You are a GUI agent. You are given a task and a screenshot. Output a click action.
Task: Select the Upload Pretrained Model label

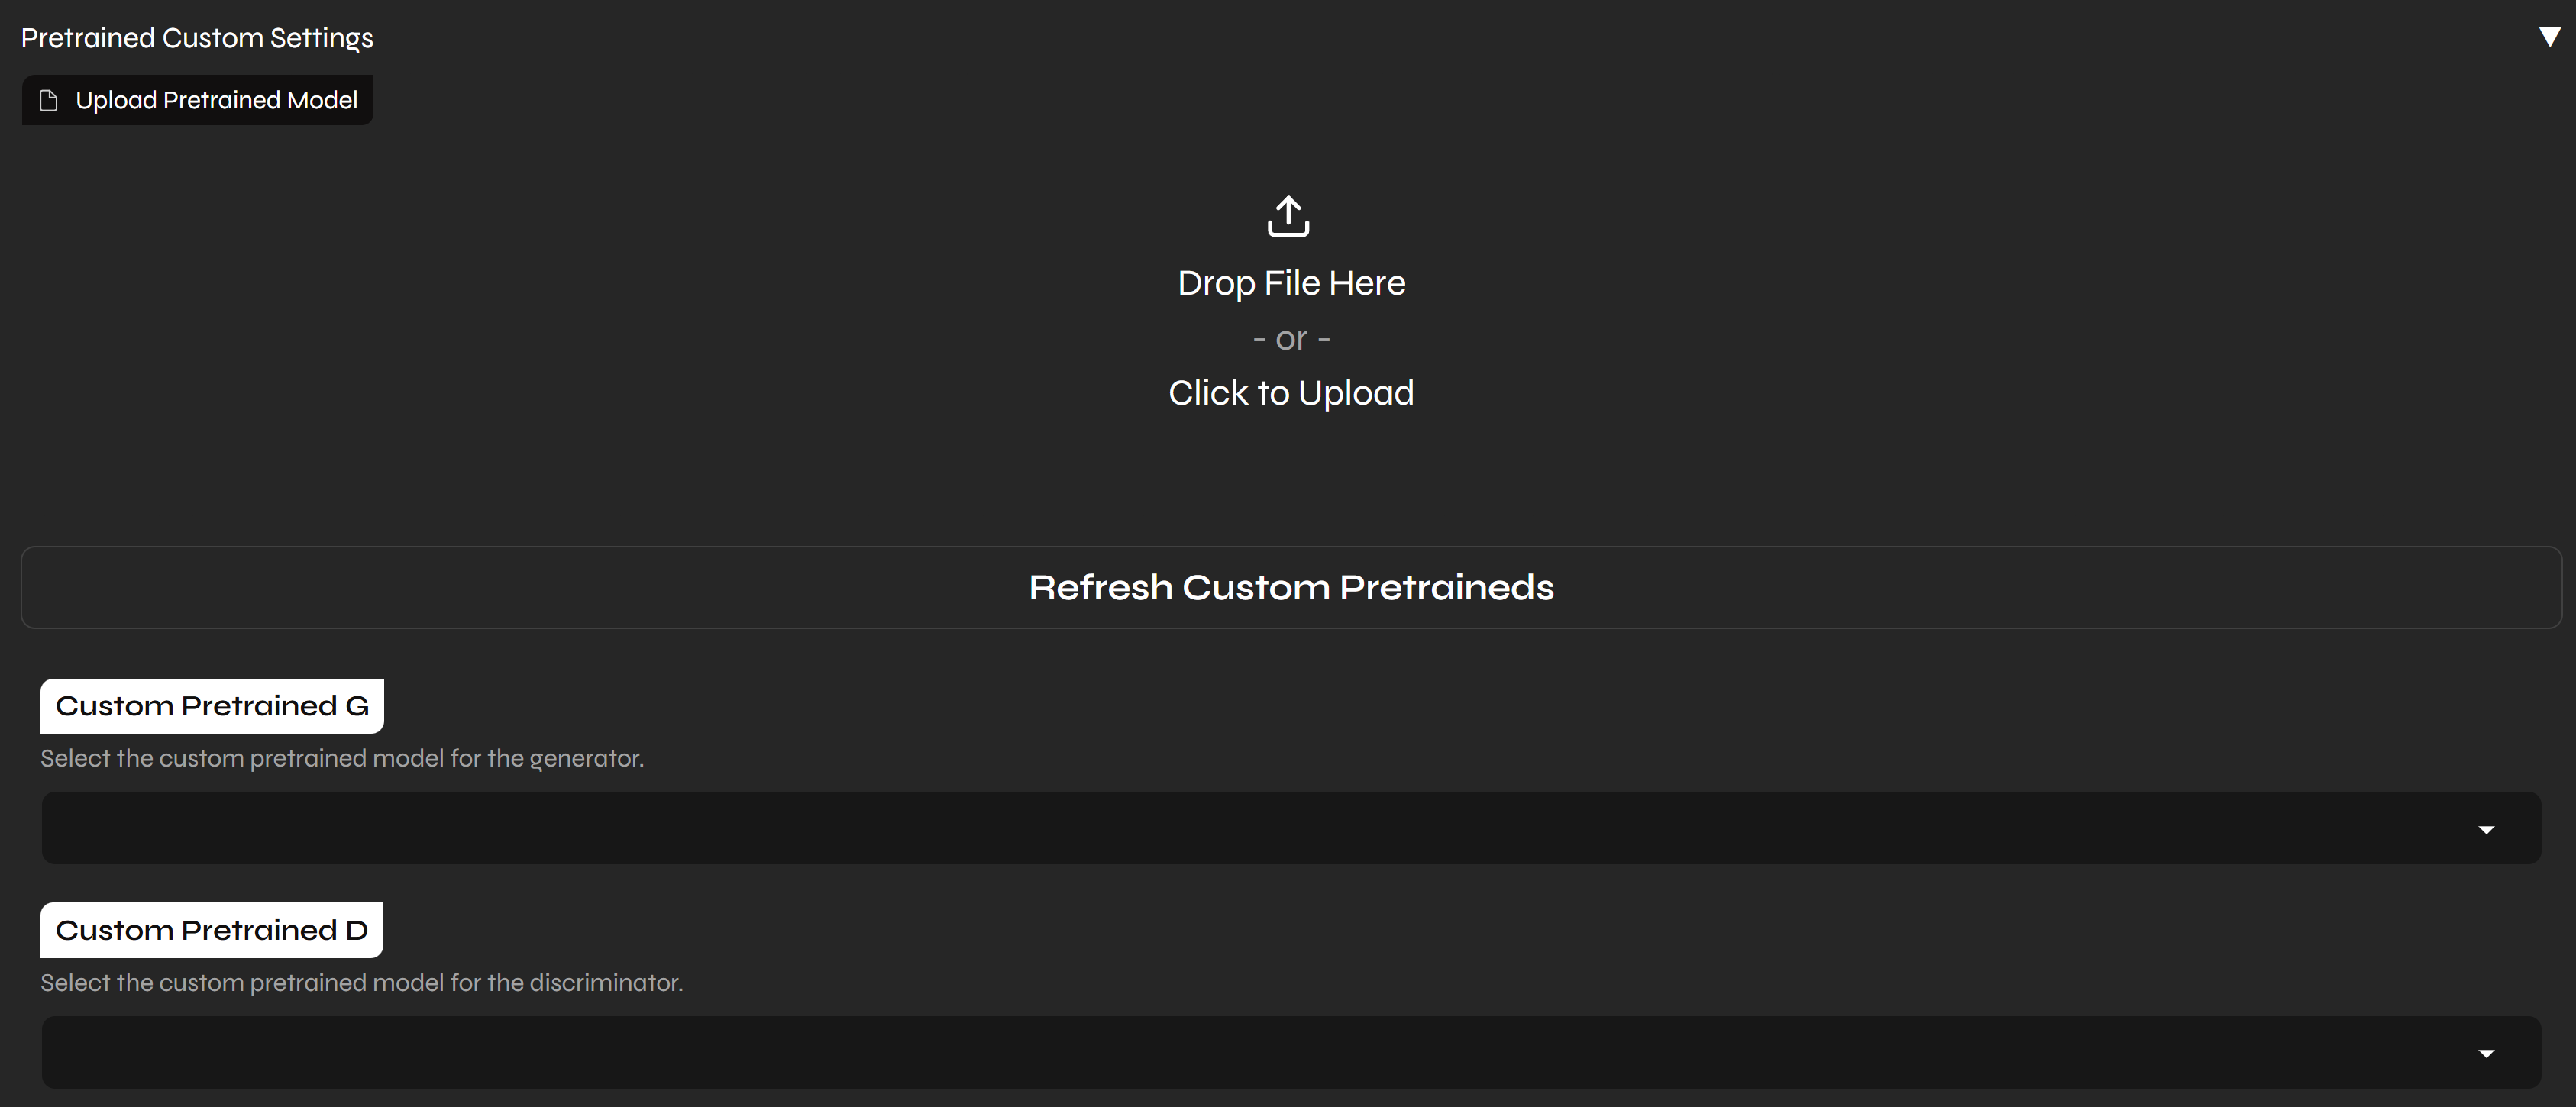tap(216, 100)
